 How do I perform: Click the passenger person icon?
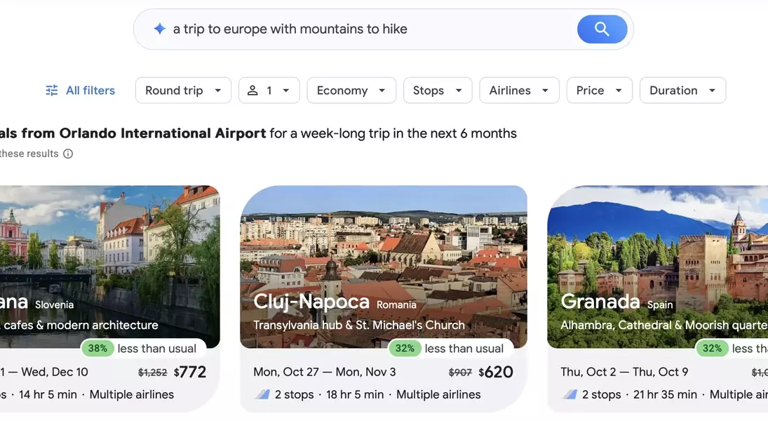coord(253,91)
